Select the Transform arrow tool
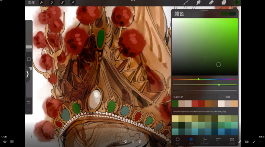This screenshot has width=265, height=147. click(x=73, y=2)
